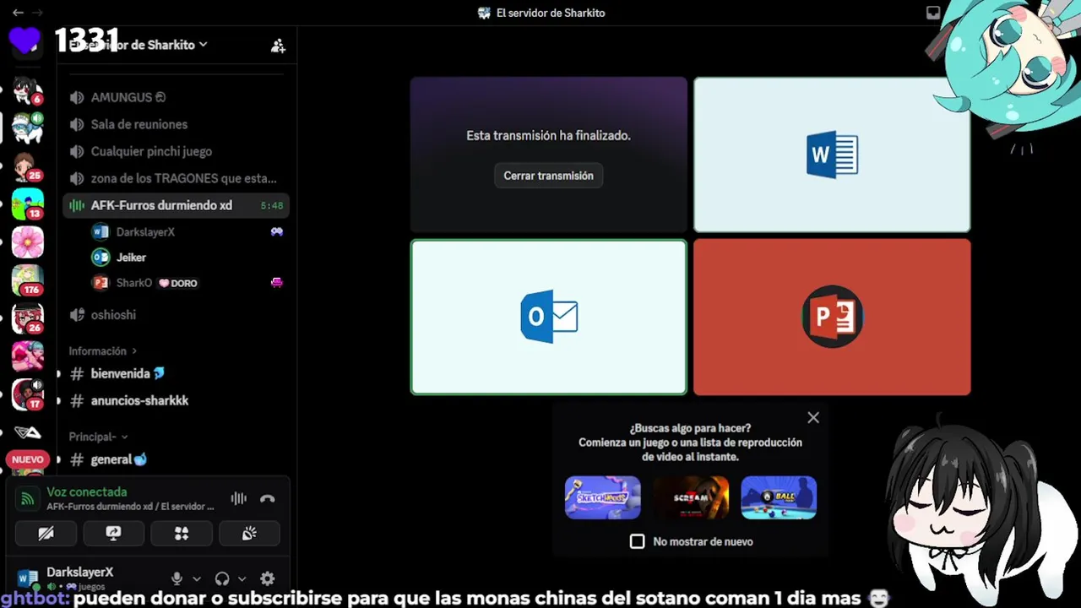Click Cerrar transmisión button

tap(549, 176)
